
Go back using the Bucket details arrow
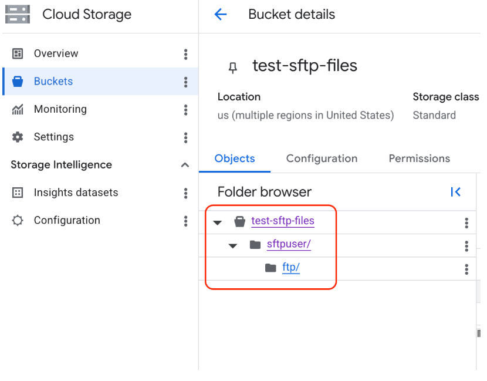point(221,14)
